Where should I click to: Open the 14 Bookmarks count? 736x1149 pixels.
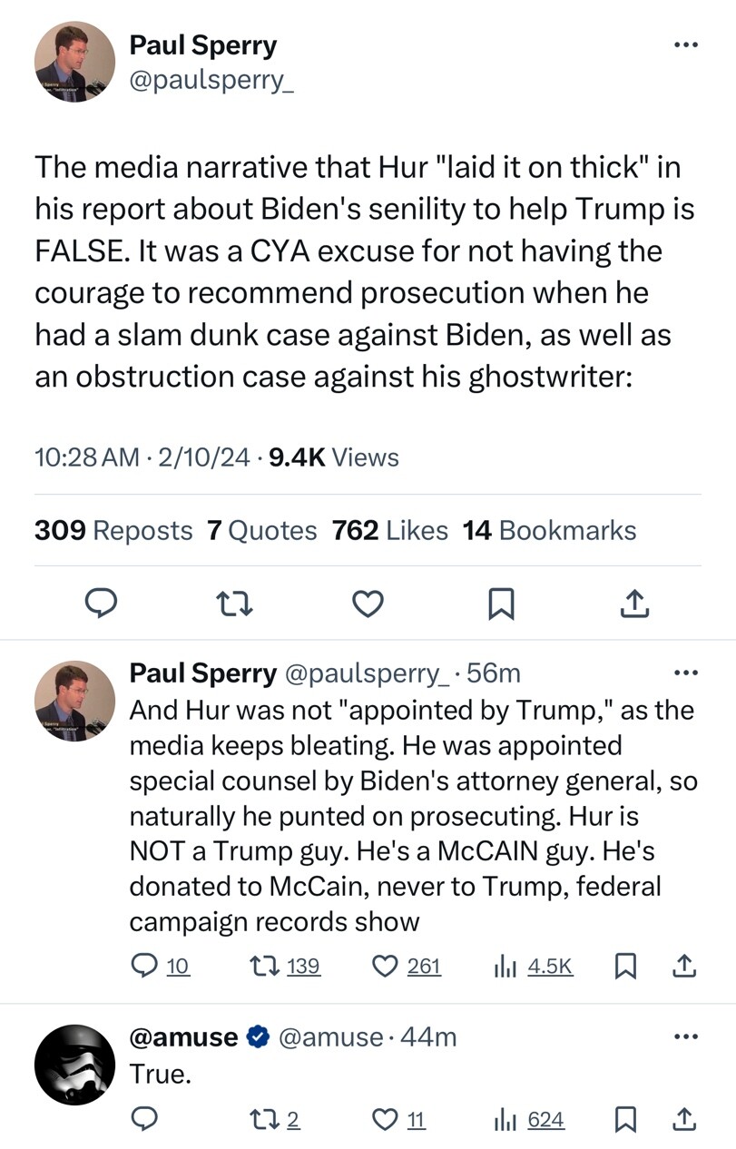click(549, 530)
